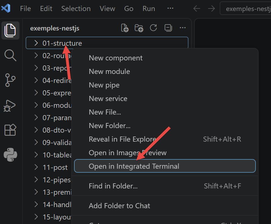The image size is (271, 224).
Task: Click the New Folder icon in explorer header
Action: click(139, 28)
